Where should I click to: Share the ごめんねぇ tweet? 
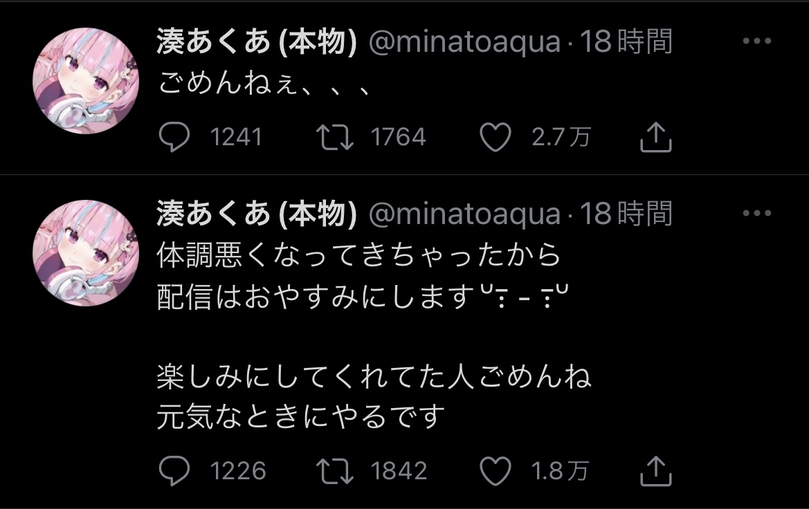[x=655, y=137]
